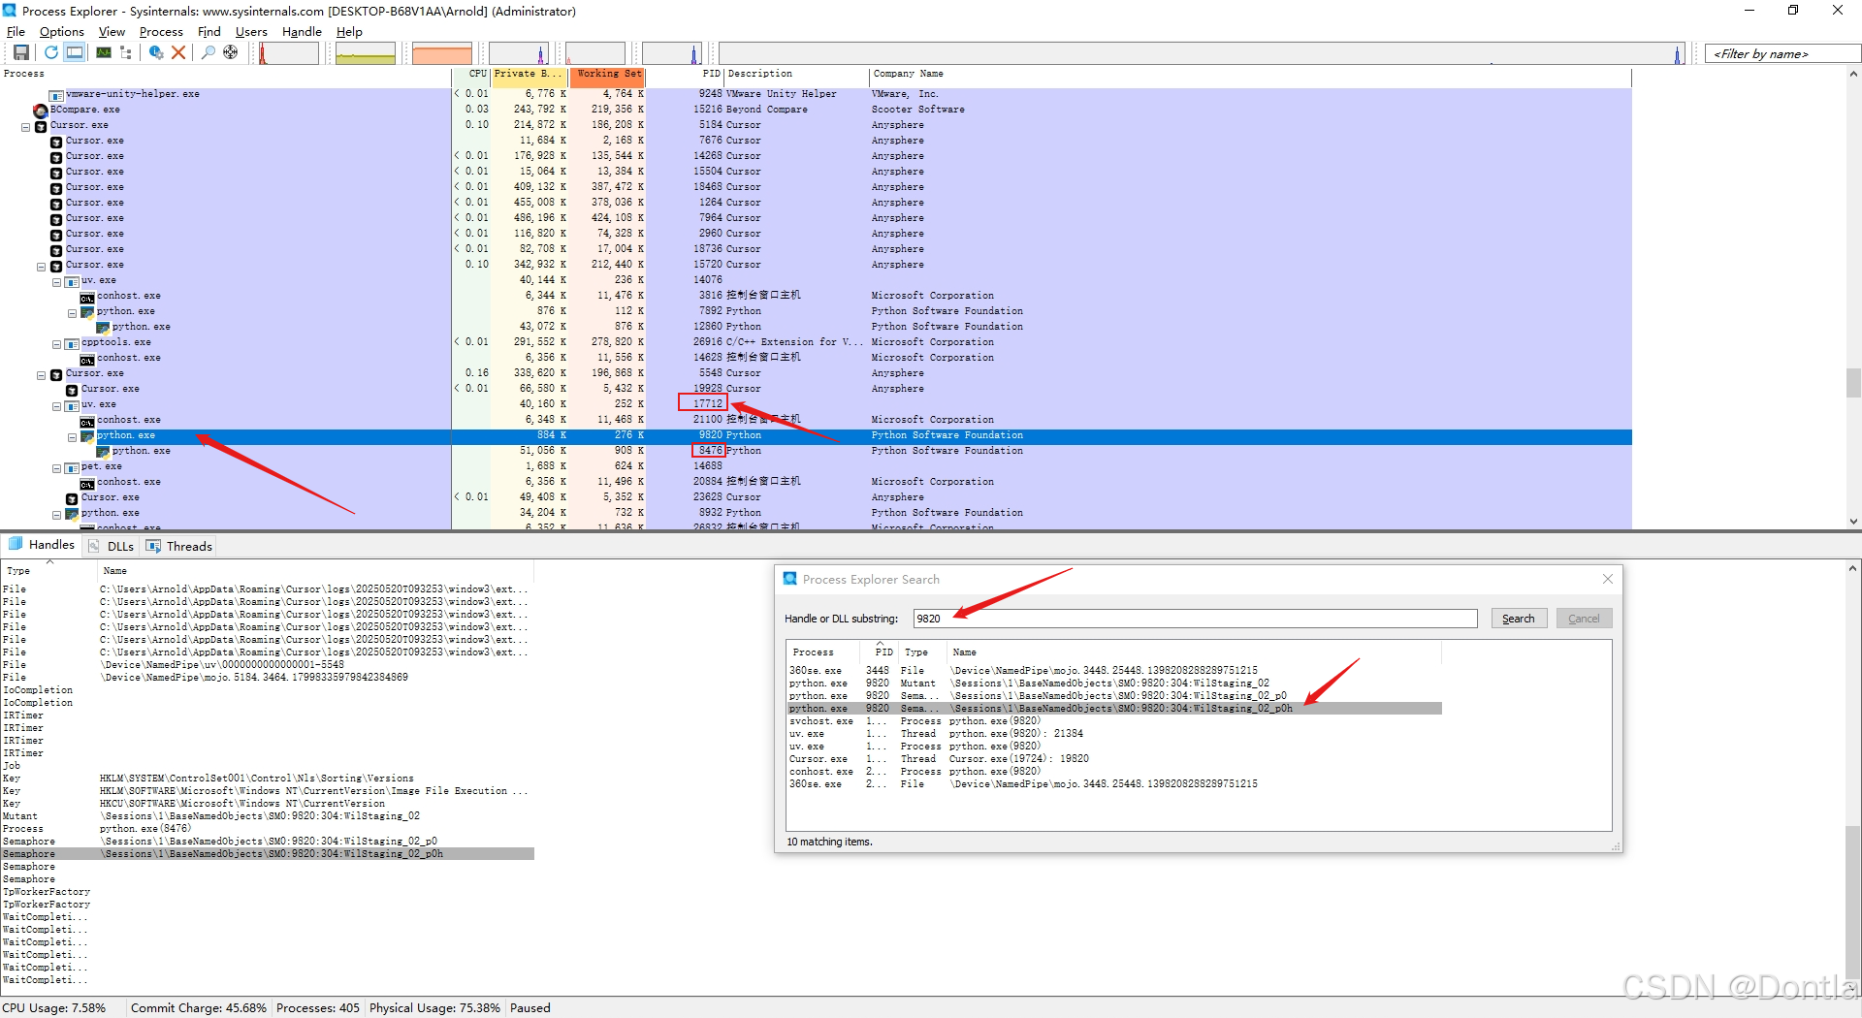Select vmware-unity-helper.exe process row
Image resolution: width=1862 pixels, height=1018 pixels.
(x=816, y=94)
